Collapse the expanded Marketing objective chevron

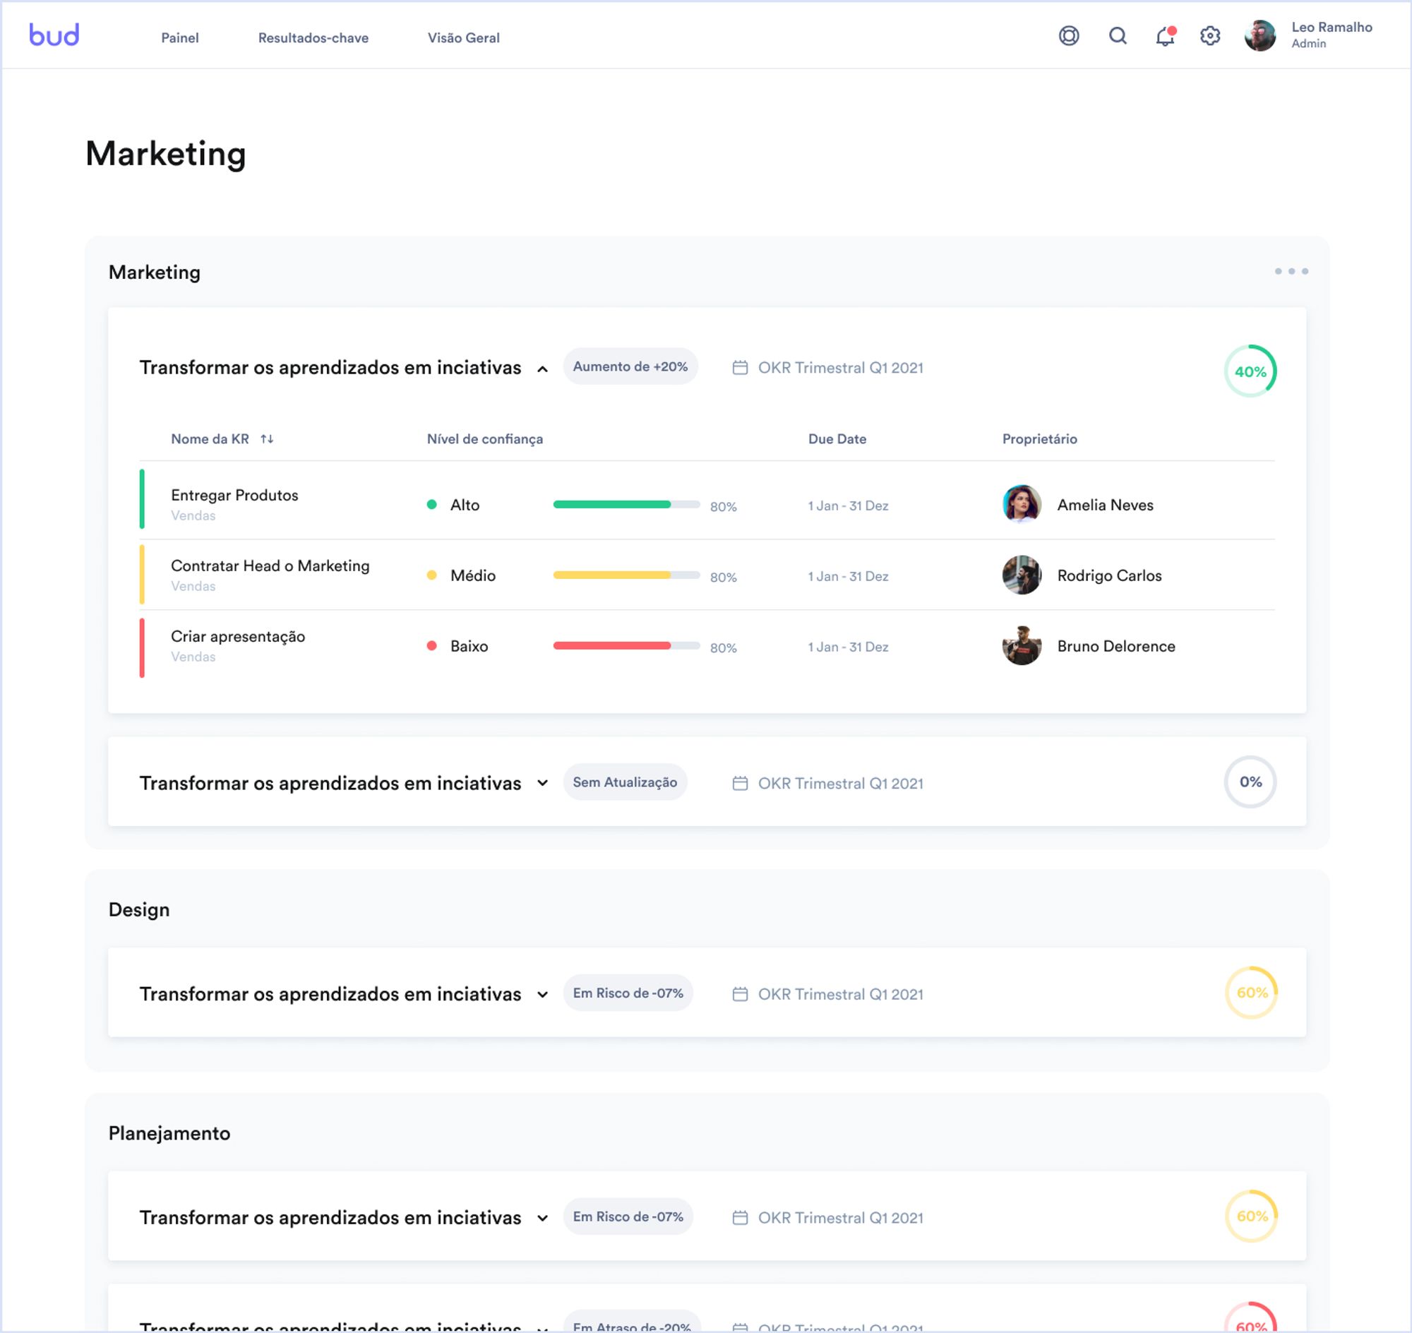(542, 369)
